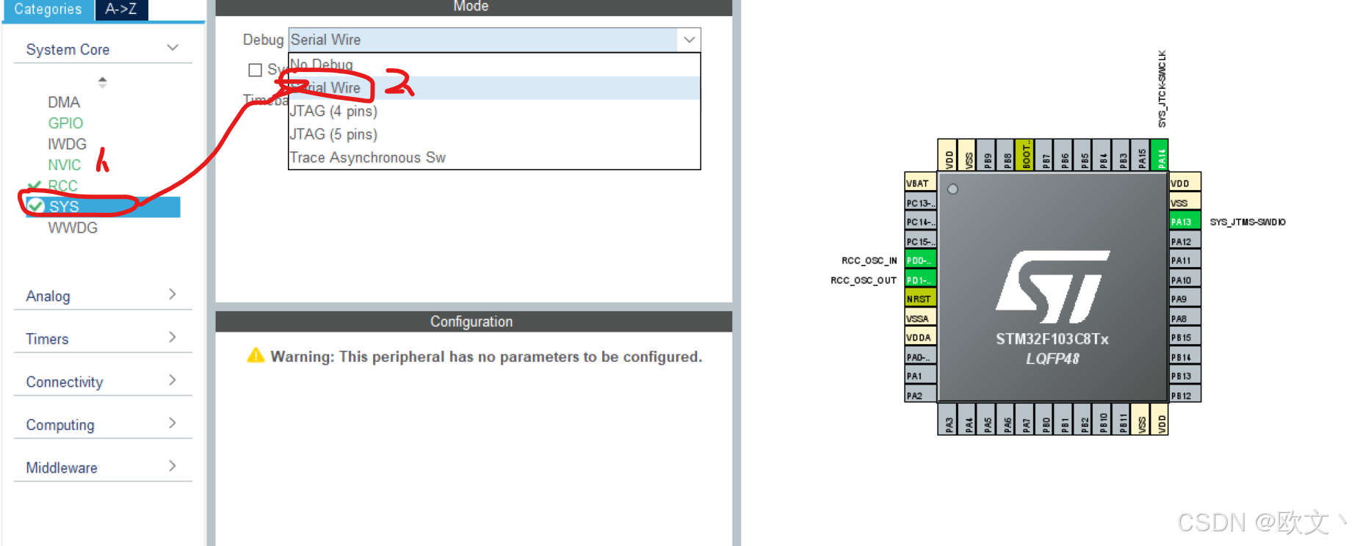Expand the Timers category
Screen dimensions: 1360x546
click(173, 338)
